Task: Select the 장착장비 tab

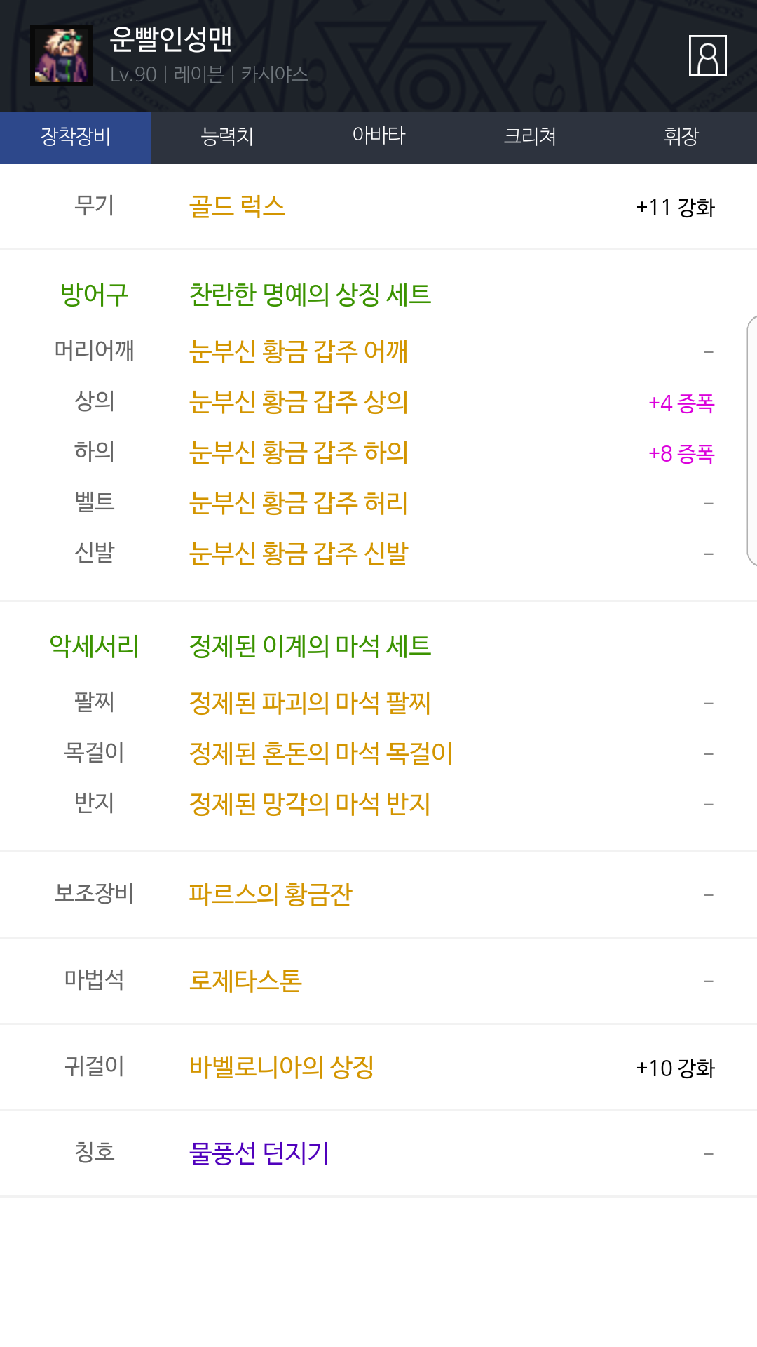Action: (x=76, y=137)
